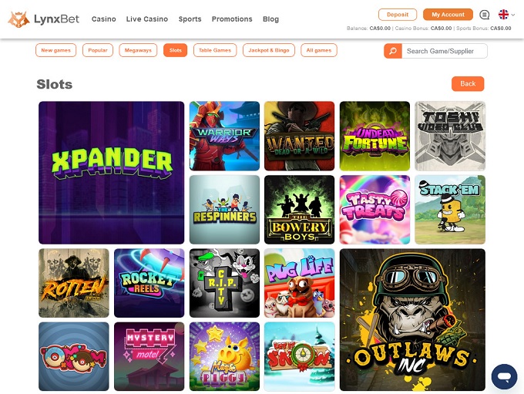Click the orange search magnifier icon
The height and width of the screenshot is (394, 524).
click(393, 51)
